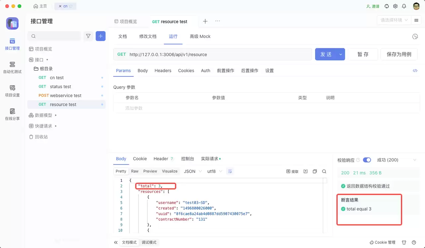Search in the response body
Image resolution: width=425 pixels, height=248 pixels.
(324, 171)
